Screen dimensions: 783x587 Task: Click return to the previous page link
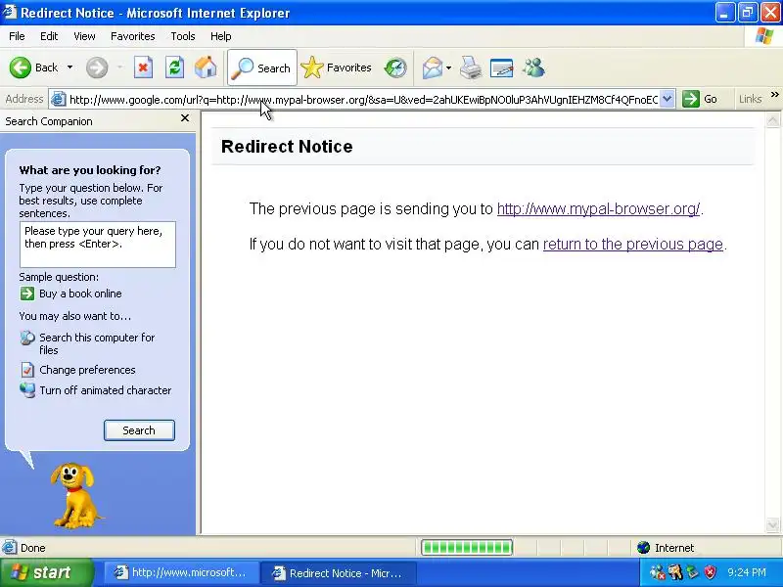point(633,244)
